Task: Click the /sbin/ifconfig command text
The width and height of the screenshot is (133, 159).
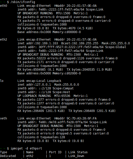Action: point(23,2)
